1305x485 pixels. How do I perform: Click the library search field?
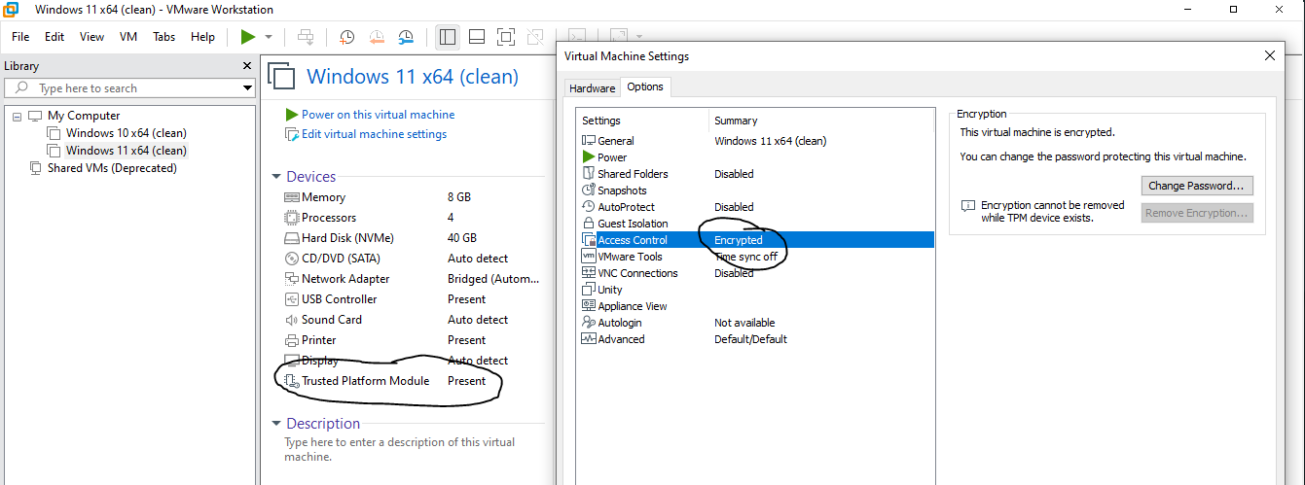[x=124, y=87]
